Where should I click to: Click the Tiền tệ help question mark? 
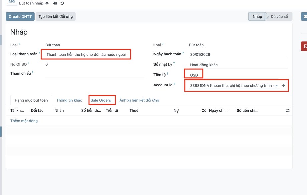click(x=168, y=74)
